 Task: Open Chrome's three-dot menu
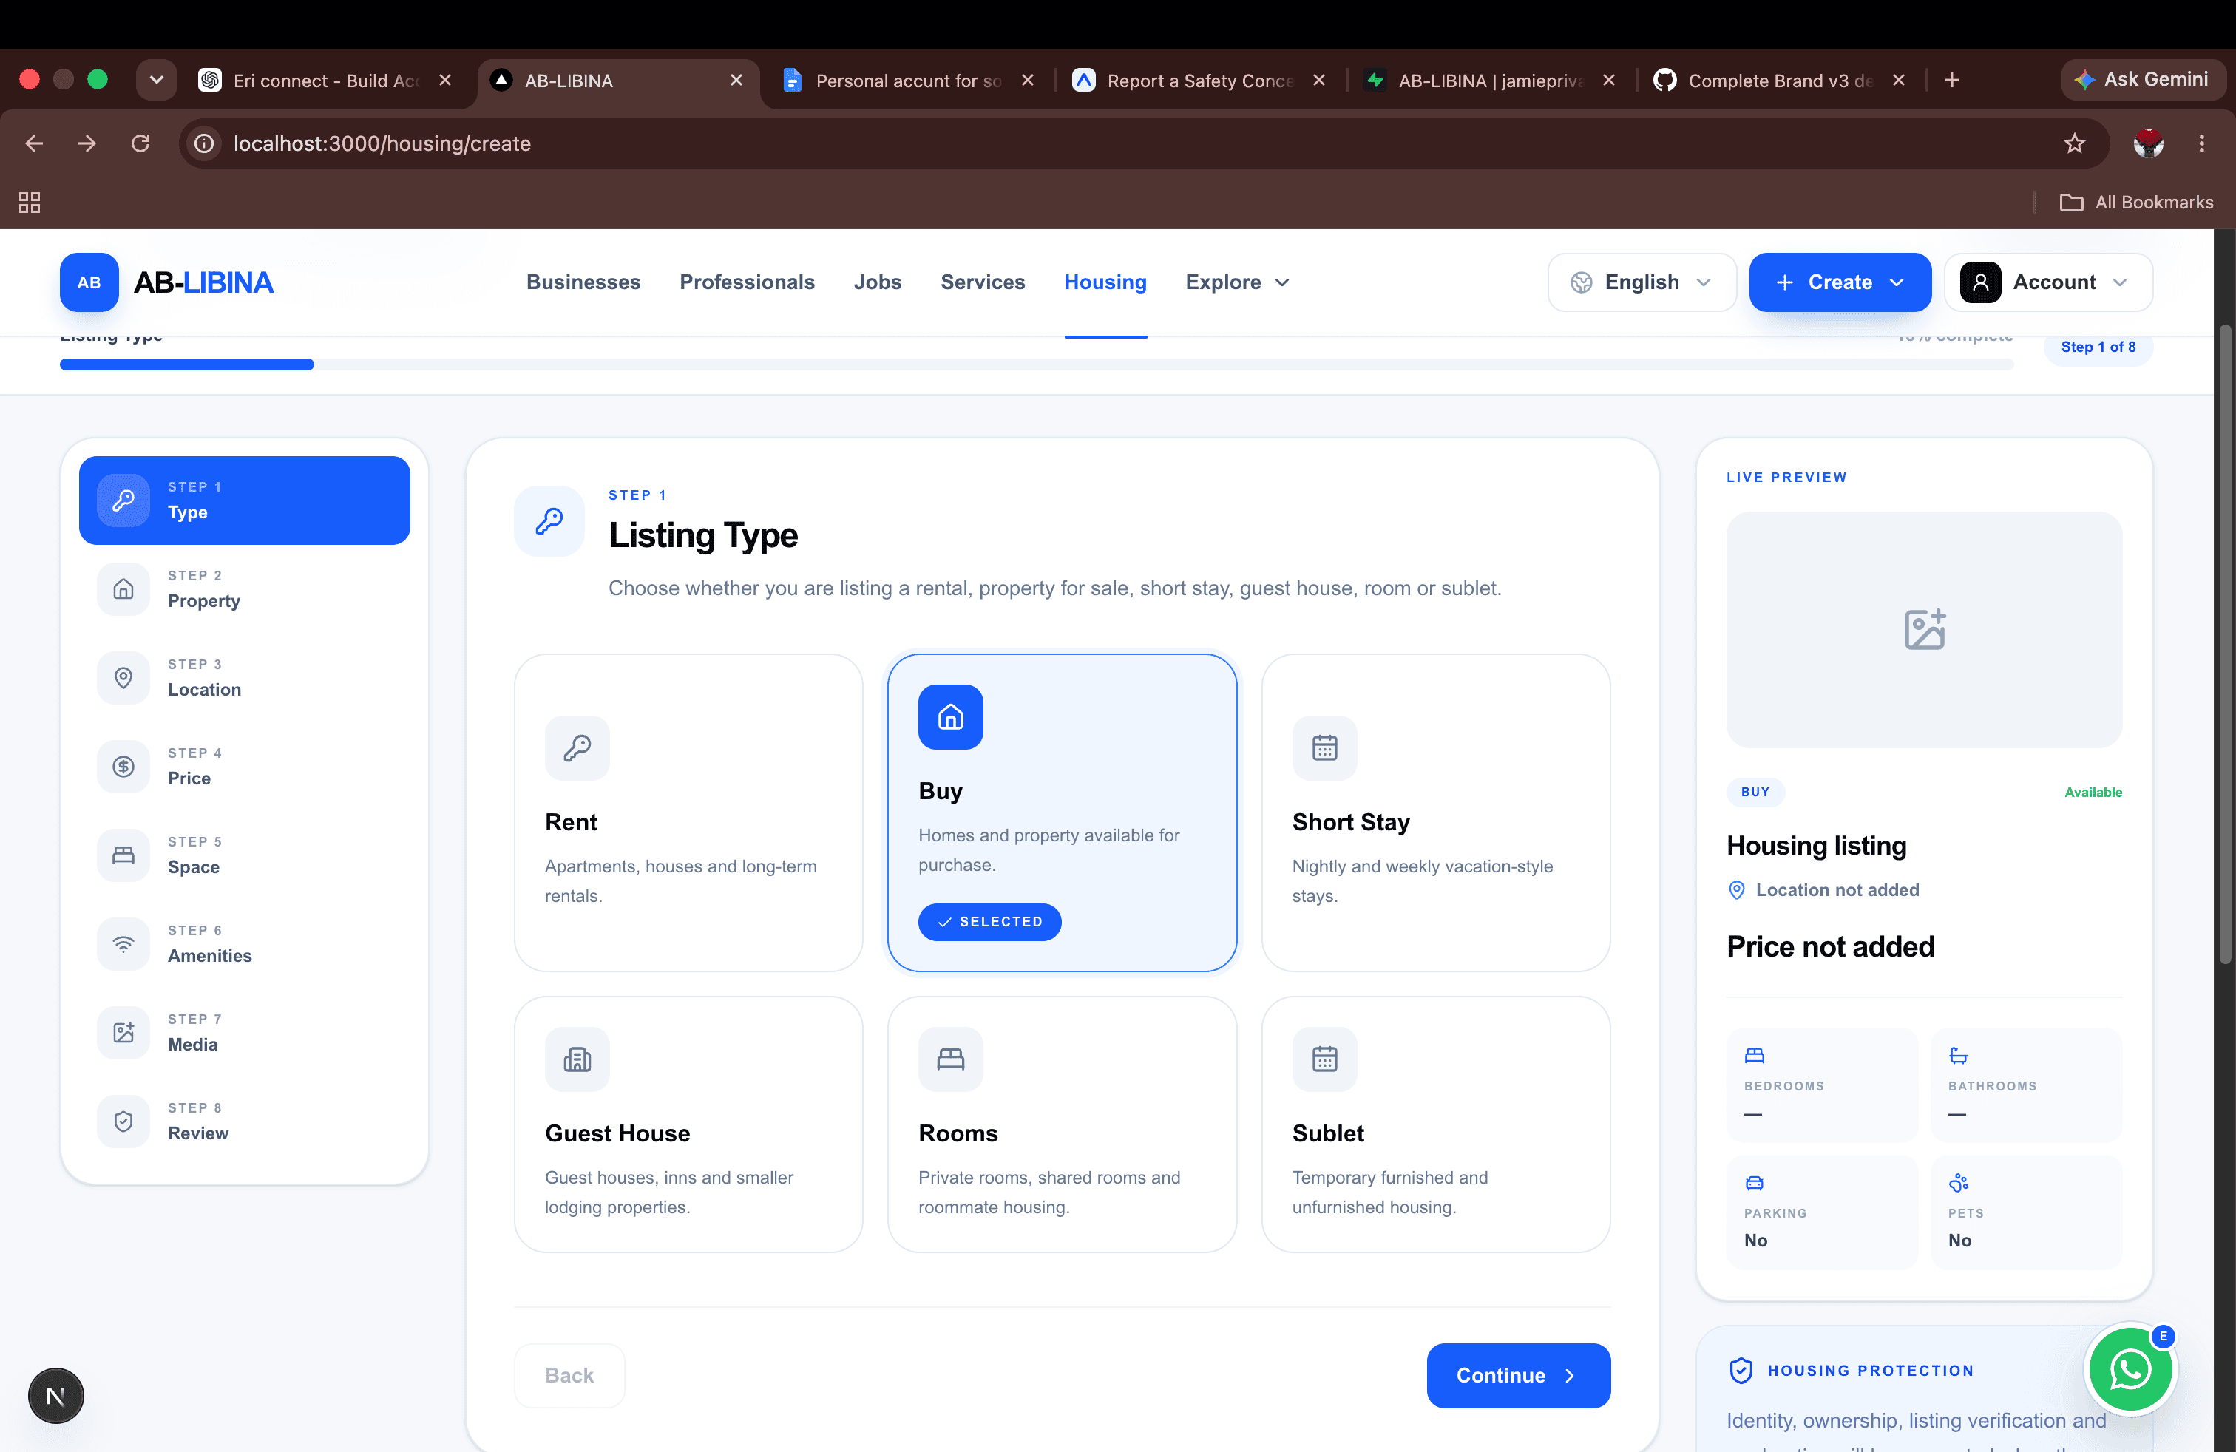(2201, 143)
